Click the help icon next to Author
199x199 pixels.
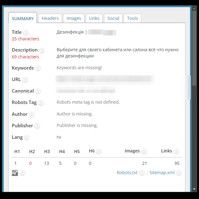tap(31, 115)
